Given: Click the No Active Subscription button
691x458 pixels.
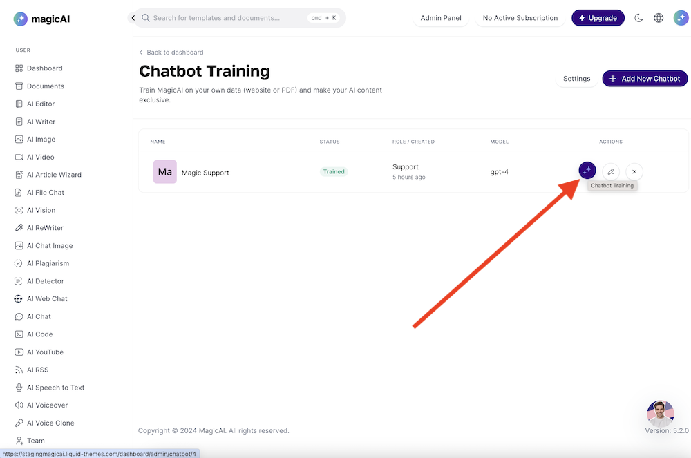Looking at the screenshot, I should tap(520, 18).
